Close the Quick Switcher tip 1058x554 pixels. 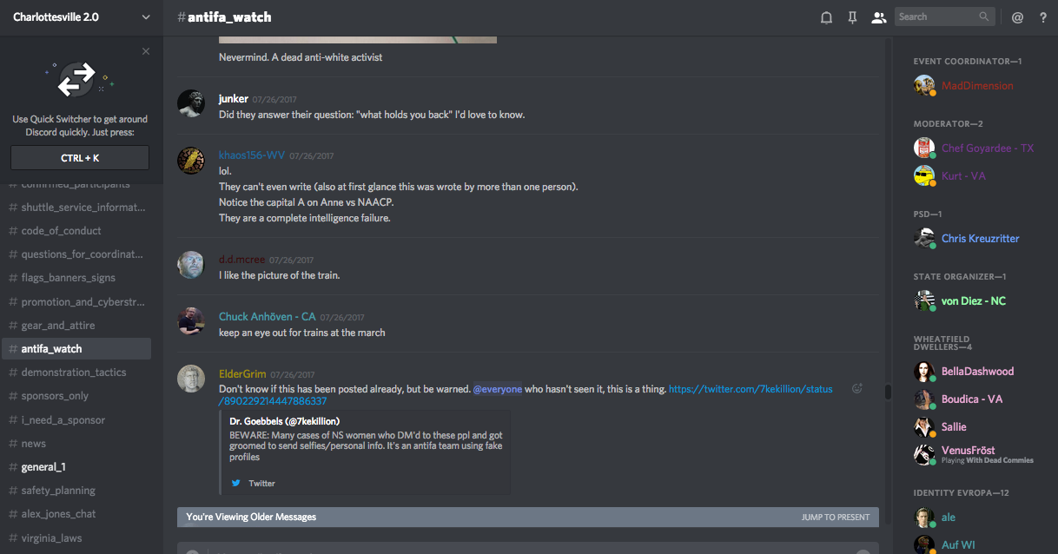[x=146, y=51]
